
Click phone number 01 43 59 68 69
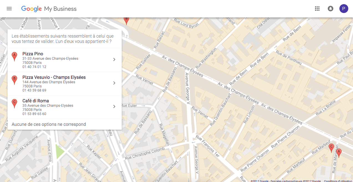pos(34,90)
